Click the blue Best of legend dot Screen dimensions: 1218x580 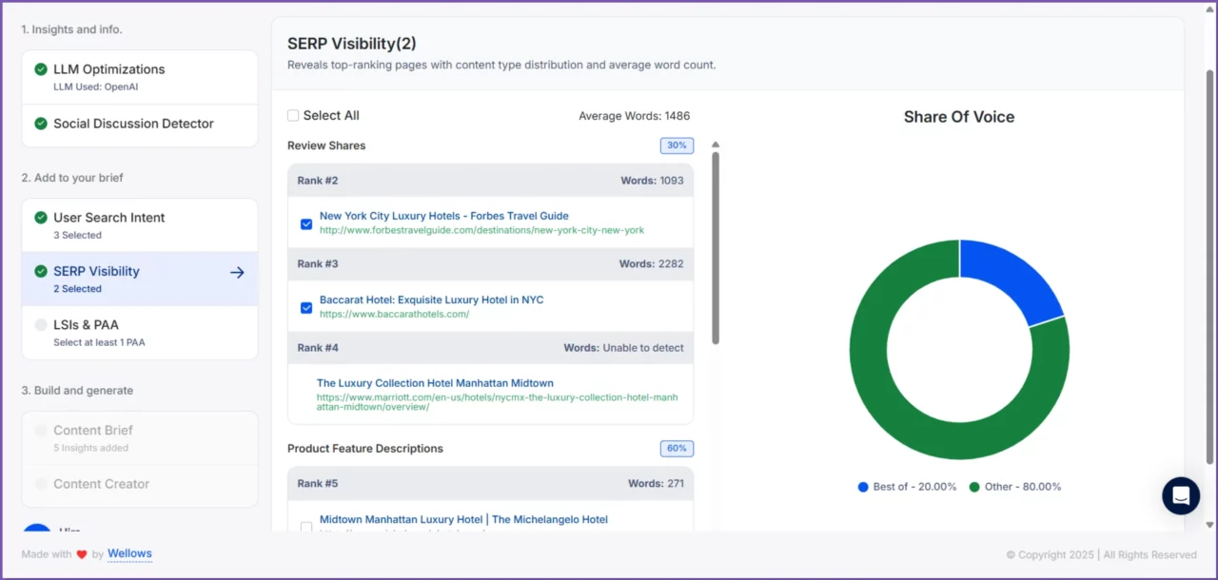click(863, 487)
